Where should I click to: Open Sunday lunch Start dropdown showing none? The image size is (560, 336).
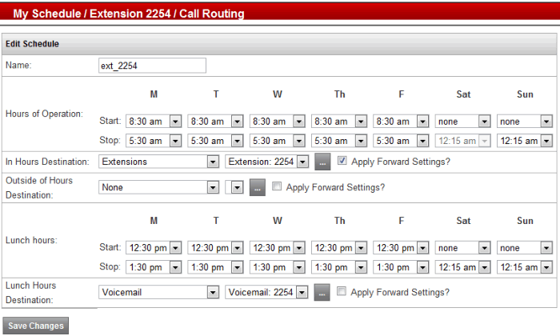525,248
